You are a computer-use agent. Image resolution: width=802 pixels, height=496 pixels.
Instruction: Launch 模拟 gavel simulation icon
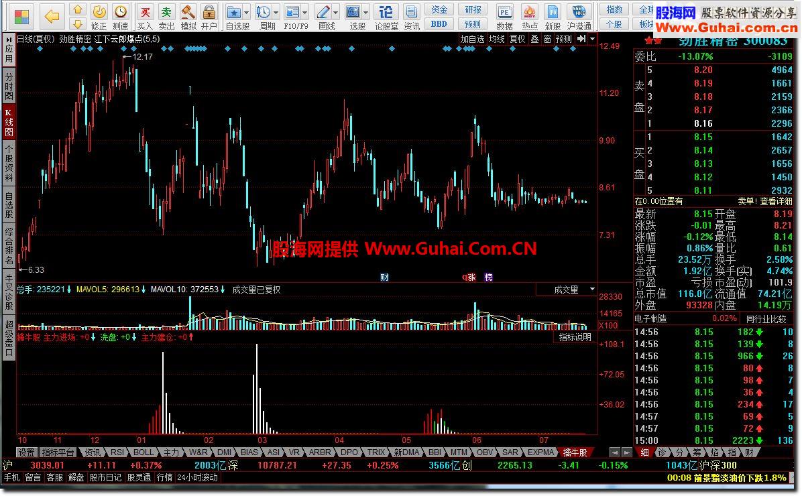point(188,16)
